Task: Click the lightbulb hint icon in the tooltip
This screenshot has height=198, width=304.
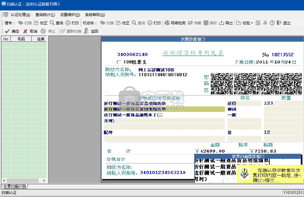Action: click(244, 173)
